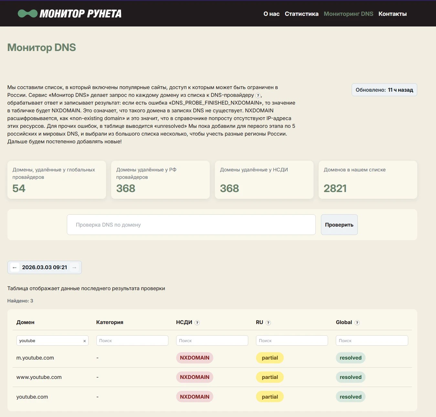The image size is (436, 417).
Task: Click resolved badge in youtube.com row
Action: pyautogui.click(x=351, y=397)
